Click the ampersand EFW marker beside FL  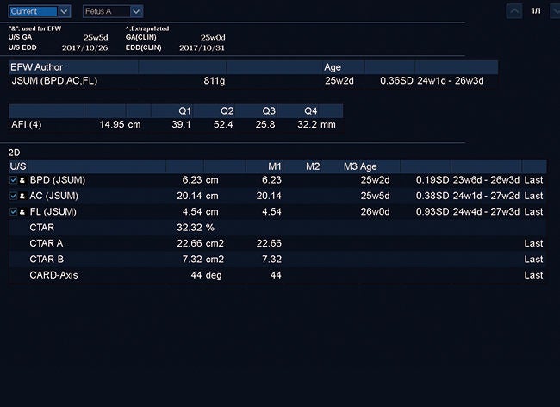(x=22, y=212)
